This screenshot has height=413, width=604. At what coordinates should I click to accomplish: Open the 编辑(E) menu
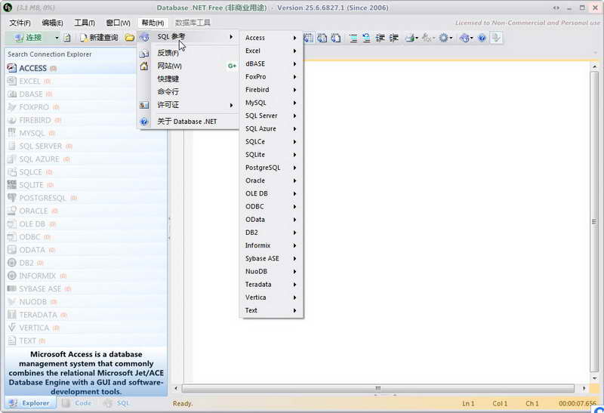52,23
